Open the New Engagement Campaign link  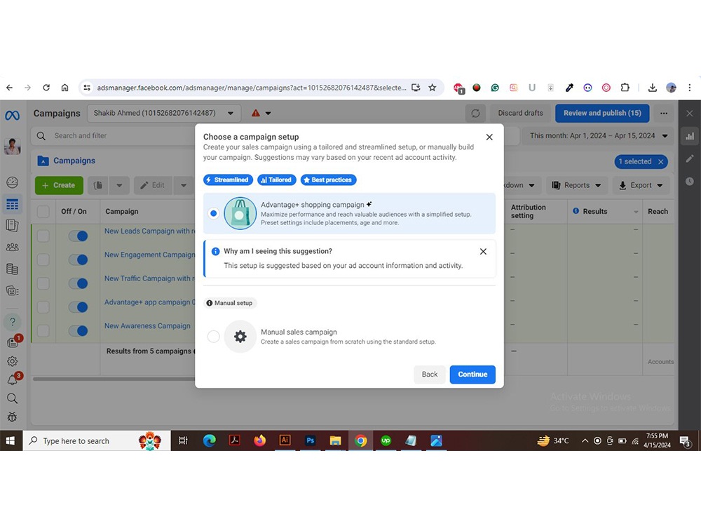tap(150, 255)
